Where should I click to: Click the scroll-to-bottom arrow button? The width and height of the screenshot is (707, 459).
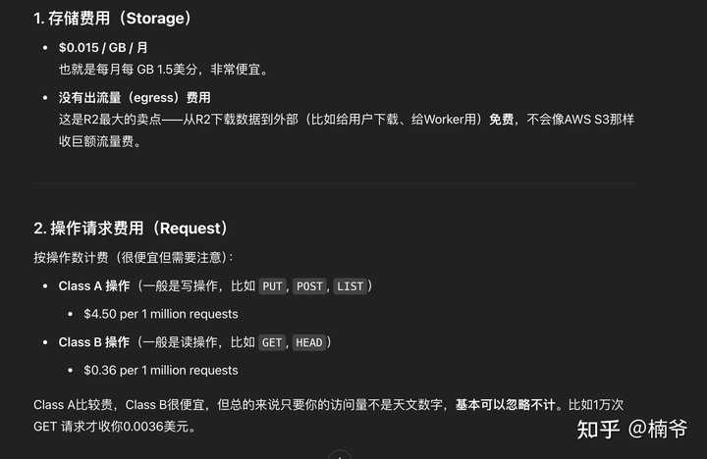[x=340, y=455]
